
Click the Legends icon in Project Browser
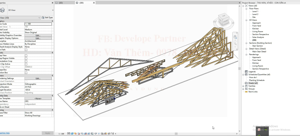coord(246,72)
